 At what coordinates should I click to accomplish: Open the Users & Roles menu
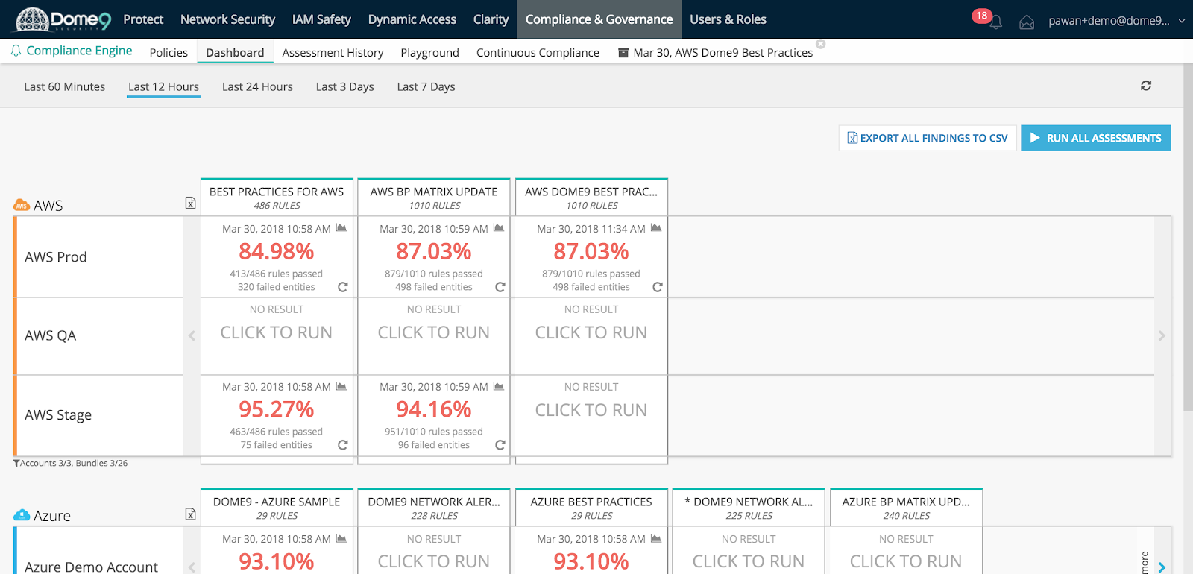tap(728, 19)
